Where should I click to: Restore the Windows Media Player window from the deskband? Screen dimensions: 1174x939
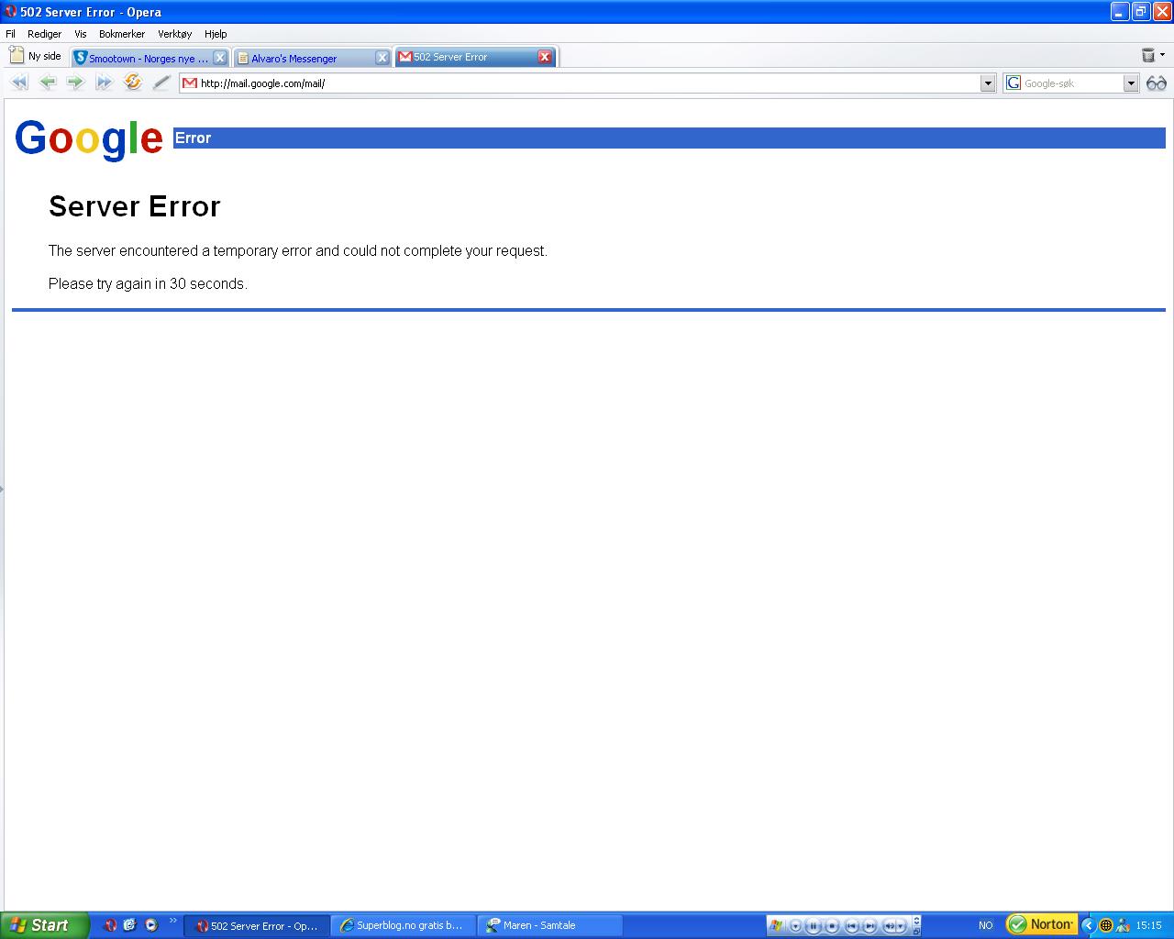point(916,932)
